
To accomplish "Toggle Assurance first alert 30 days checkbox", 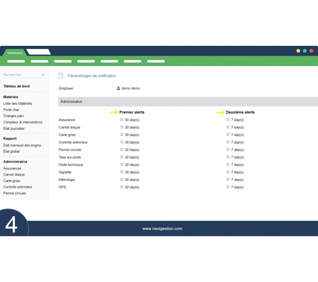I will pos(122,120).
